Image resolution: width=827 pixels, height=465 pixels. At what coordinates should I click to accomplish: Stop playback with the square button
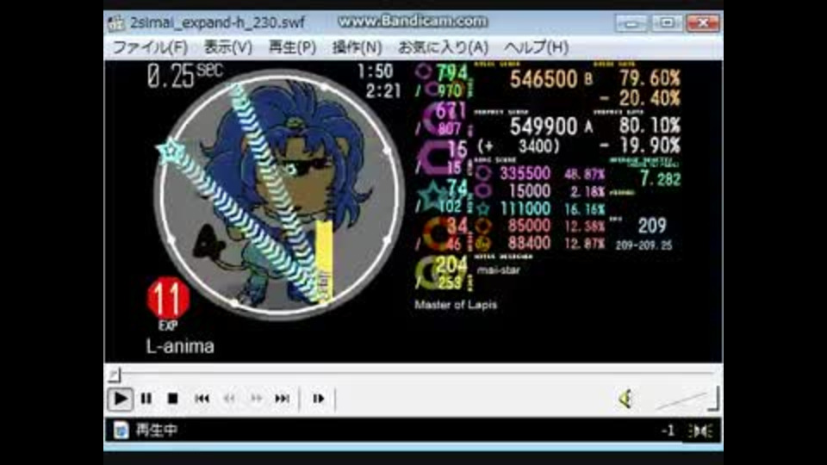172,399
